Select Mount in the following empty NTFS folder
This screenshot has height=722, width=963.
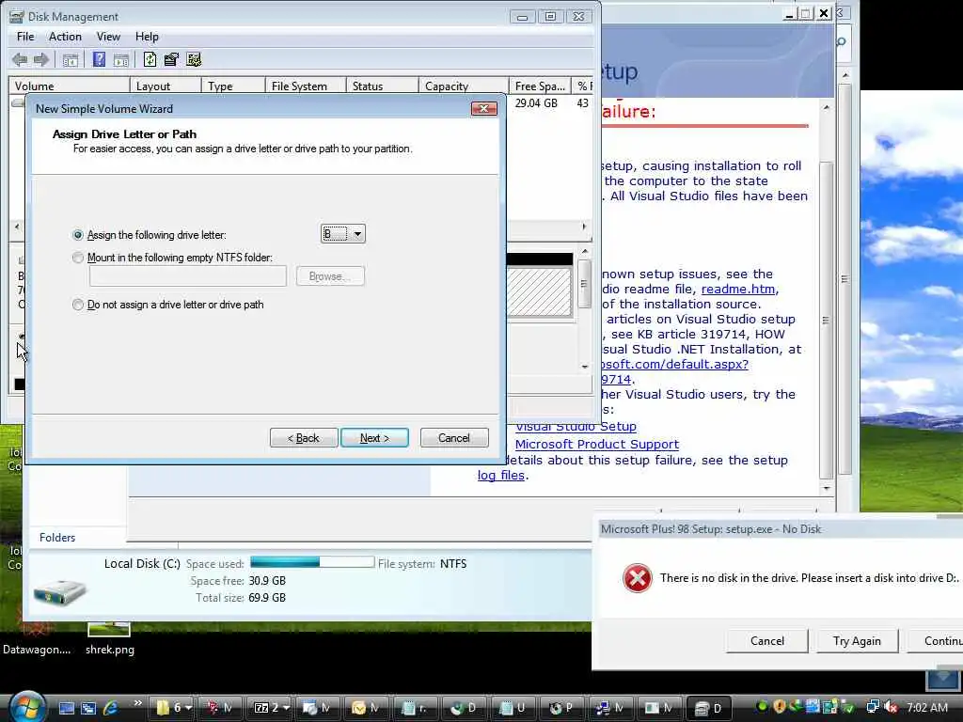point(78,258)
